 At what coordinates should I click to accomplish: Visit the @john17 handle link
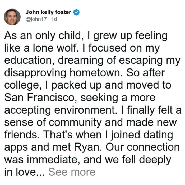click(x=36, y=19)
